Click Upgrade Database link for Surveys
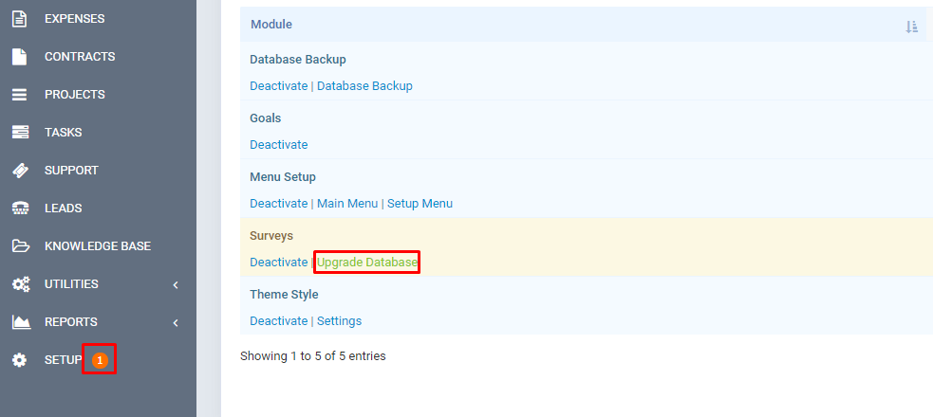 click(366, 263)
